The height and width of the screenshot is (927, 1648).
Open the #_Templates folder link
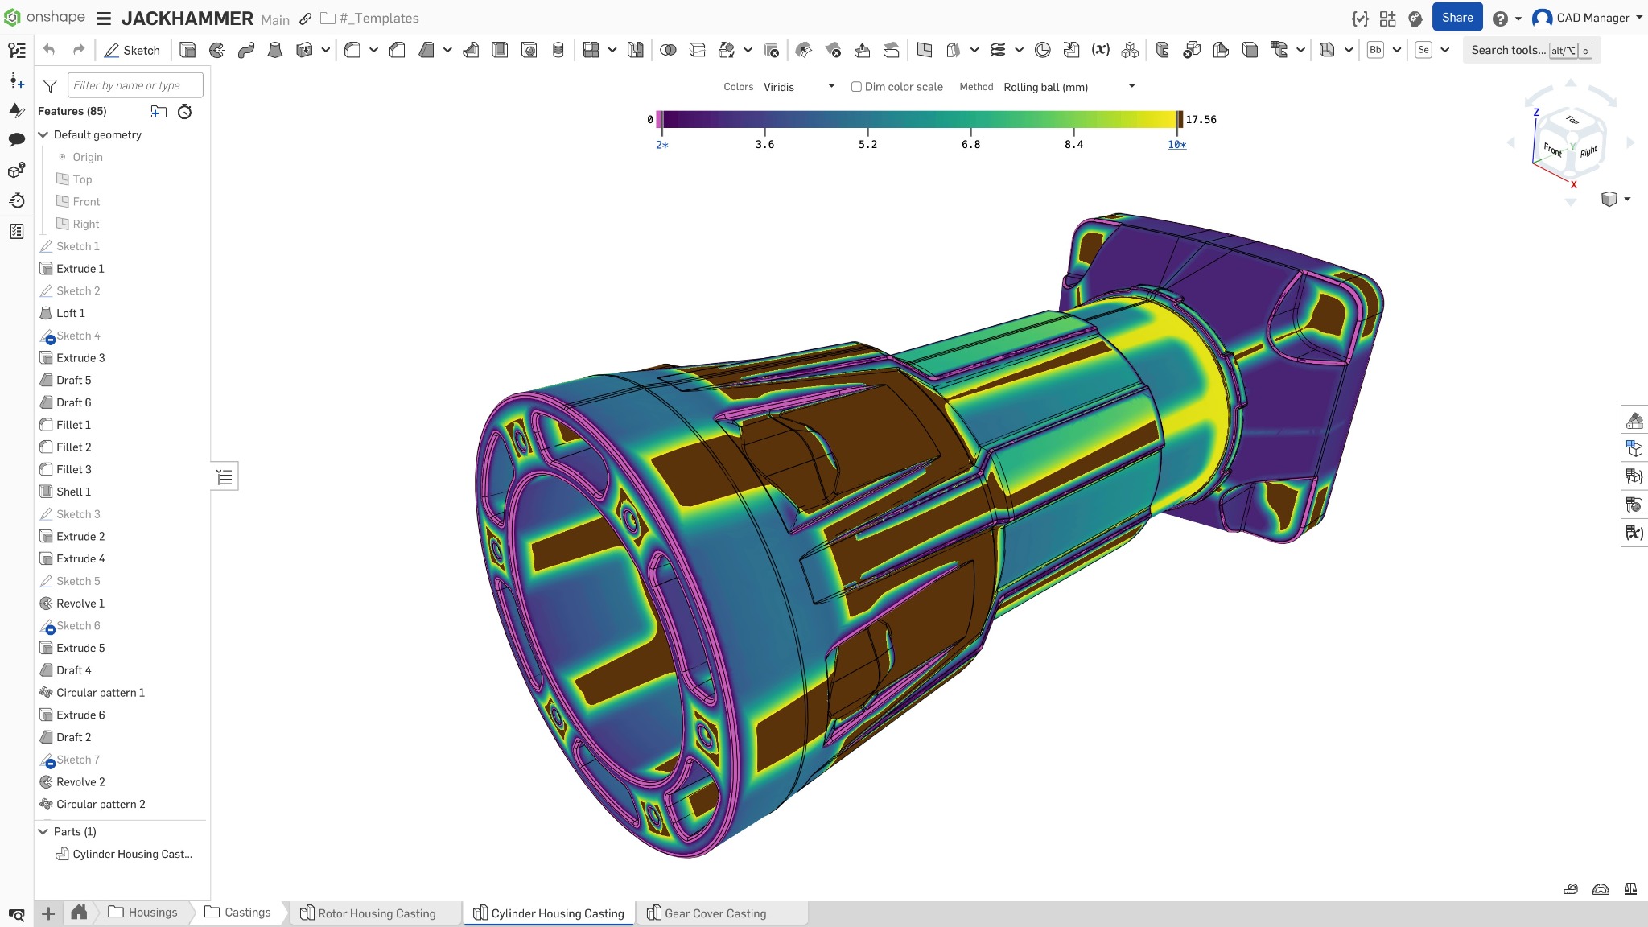[x=370, y=19]
